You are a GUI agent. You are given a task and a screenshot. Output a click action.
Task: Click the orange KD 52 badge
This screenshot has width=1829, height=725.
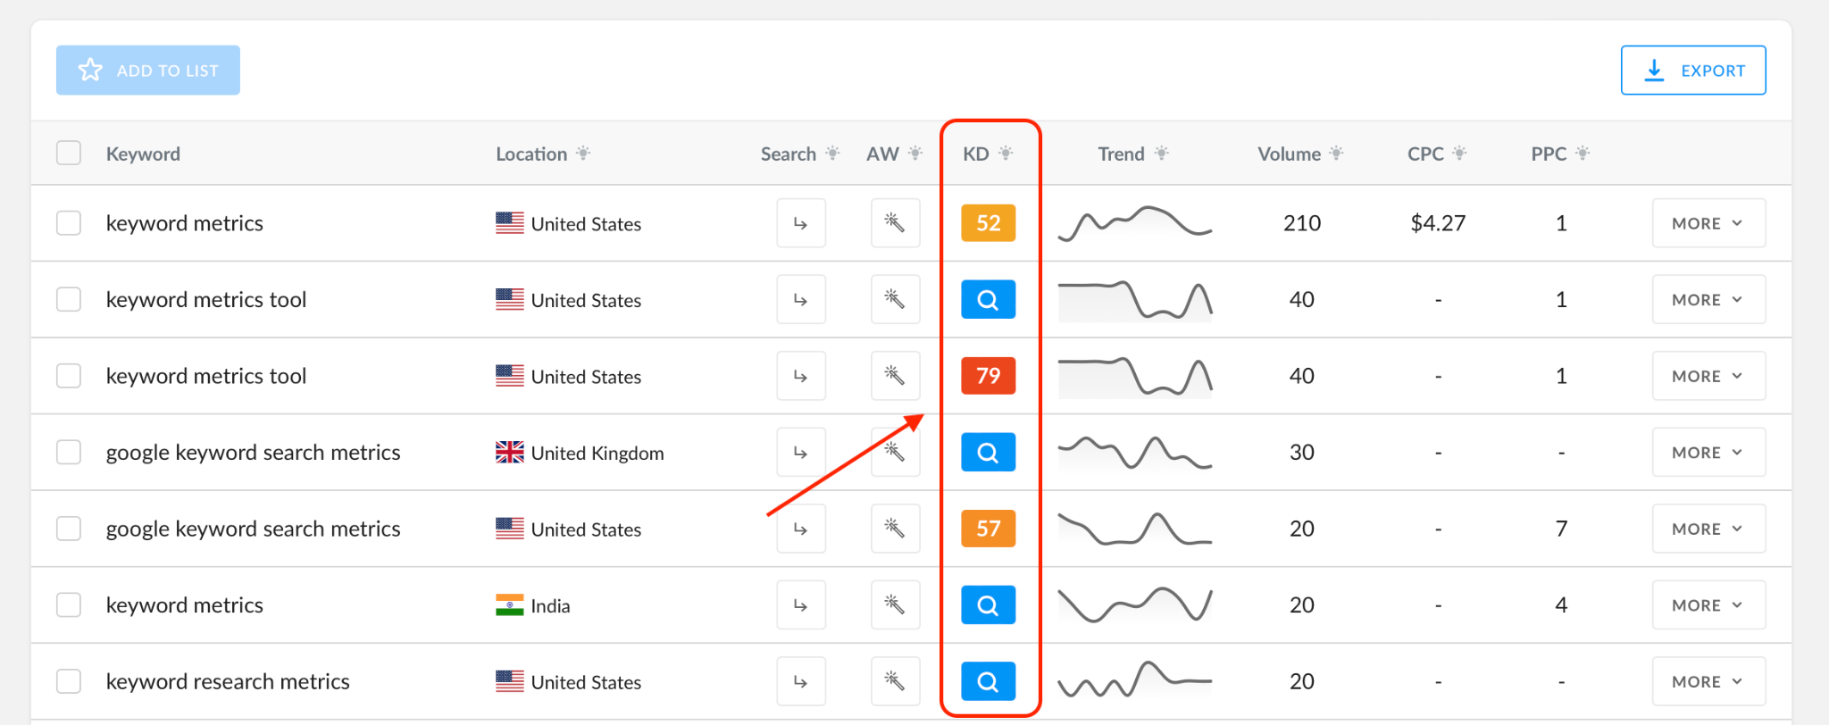click(988, 222)
